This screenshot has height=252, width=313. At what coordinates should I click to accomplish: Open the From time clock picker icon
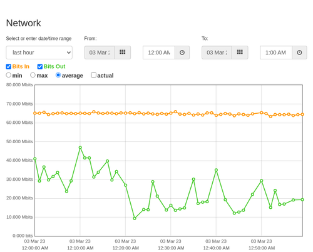pyautogui.click(x=182, y=53)
